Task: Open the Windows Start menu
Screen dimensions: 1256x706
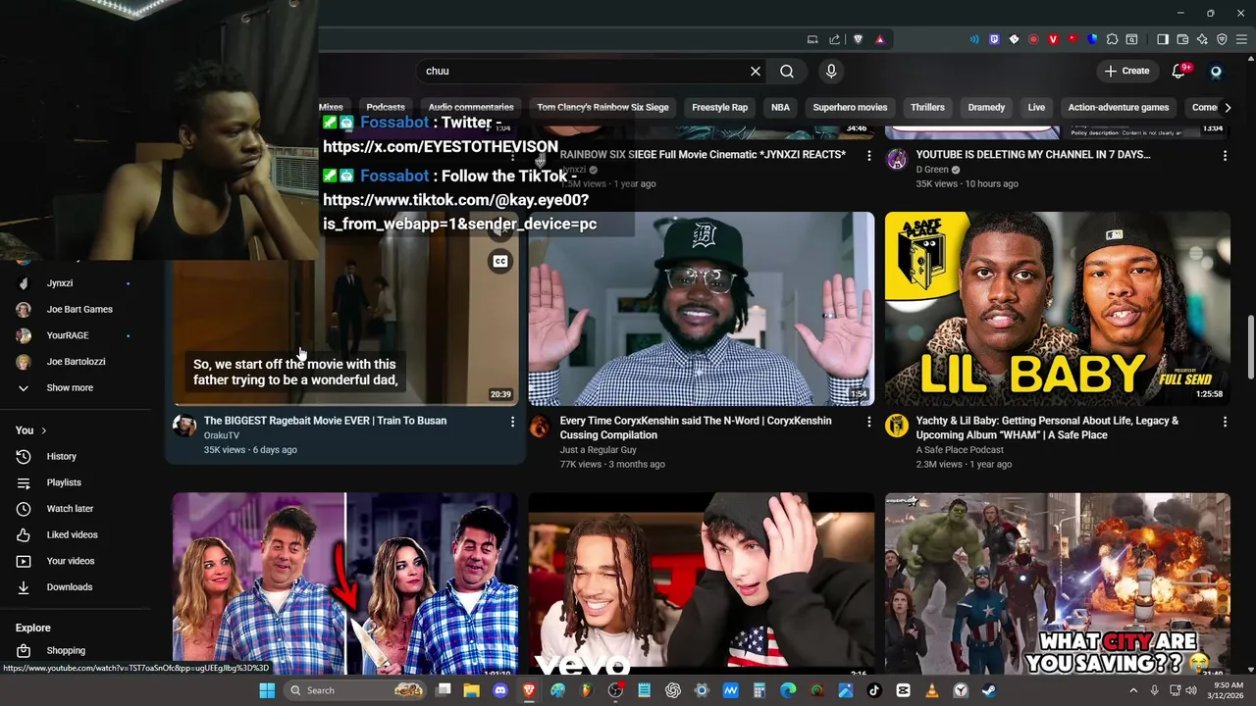Action: [x=267, y=690]
